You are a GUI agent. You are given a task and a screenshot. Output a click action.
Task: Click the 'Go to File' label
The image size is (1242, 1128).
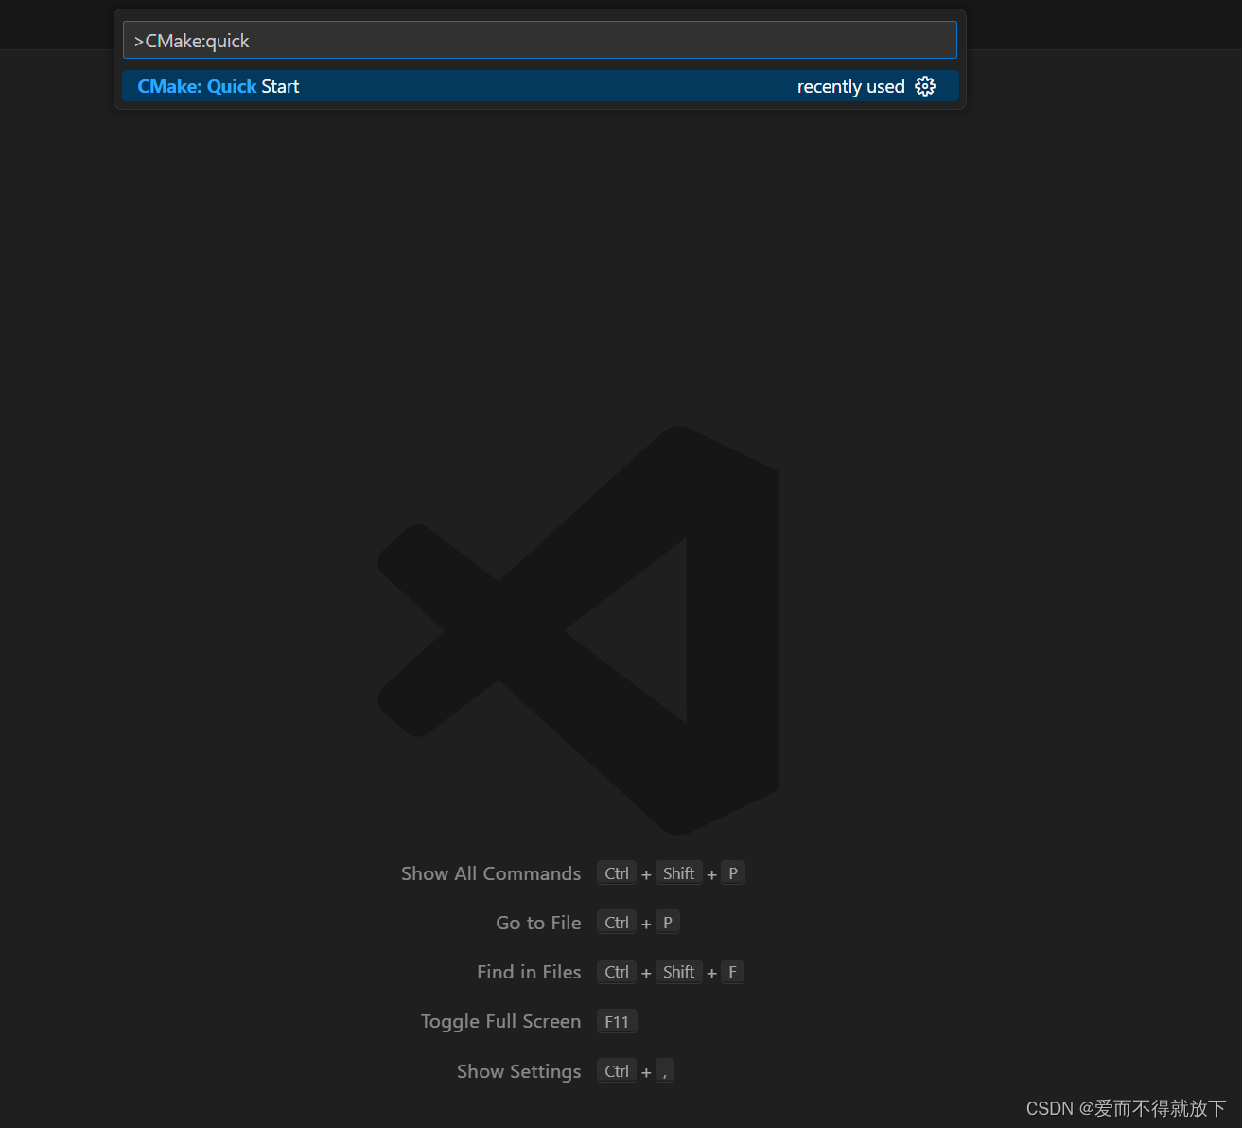pyautogui.click(x=538, y=923)
